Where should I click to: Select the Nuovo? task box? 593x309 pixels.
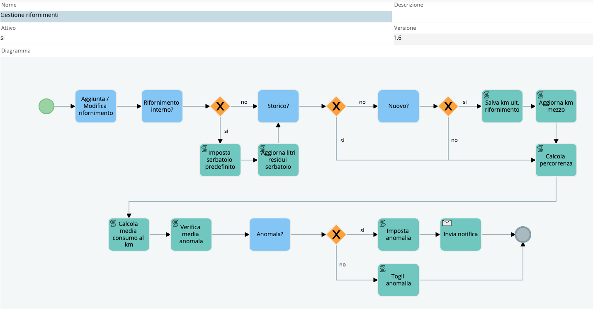(x=399, y=106)
